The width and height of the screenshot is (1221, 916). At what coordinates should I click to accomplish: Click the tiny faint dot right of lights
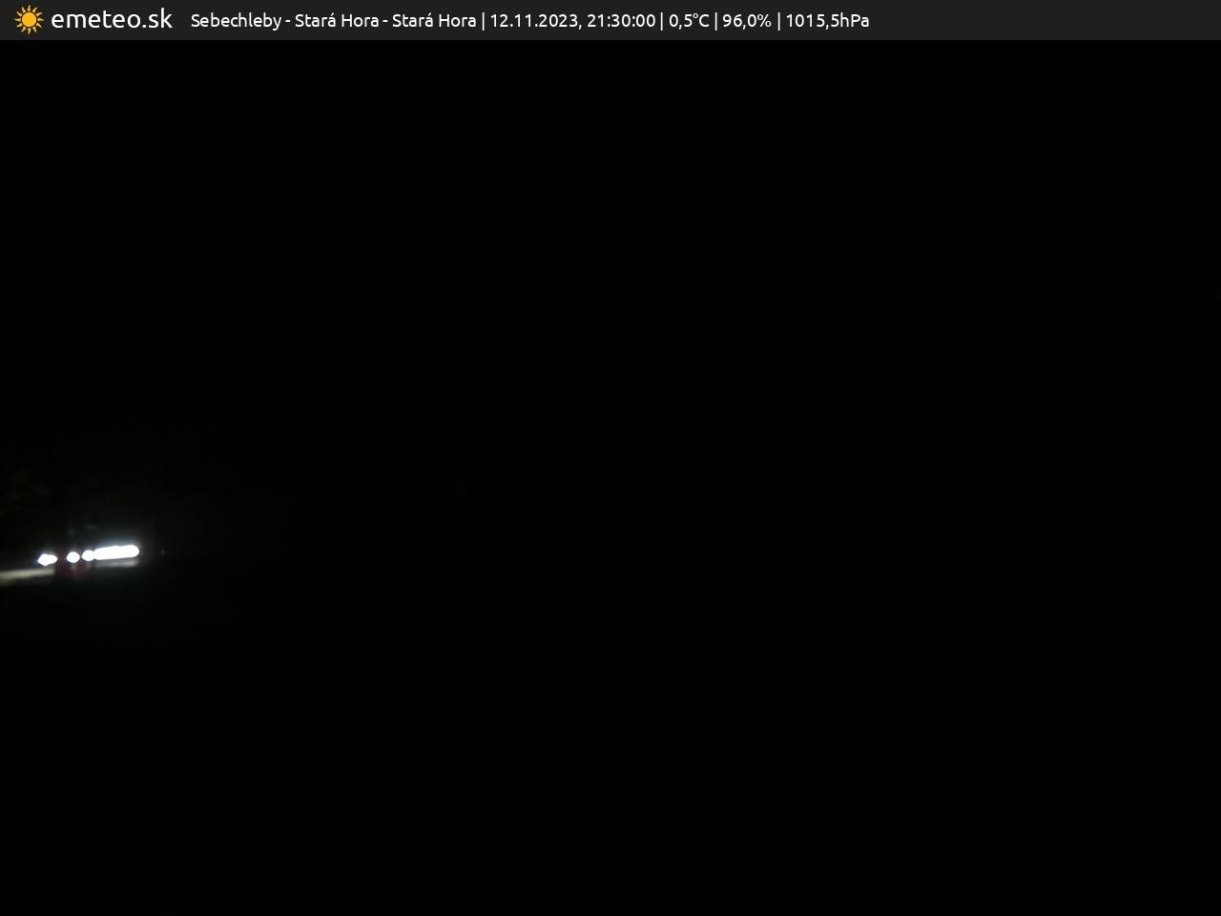coord(162,552)
